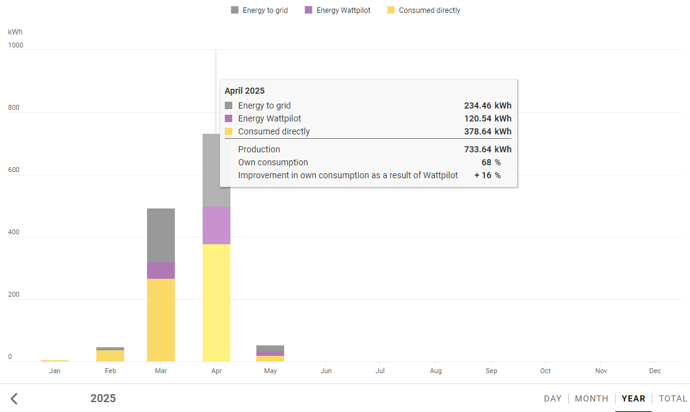The height and width of the screenshot is (412, 690).
Task: Click the March purple Wattpilot bar segment
Action: tap(161, 270)
